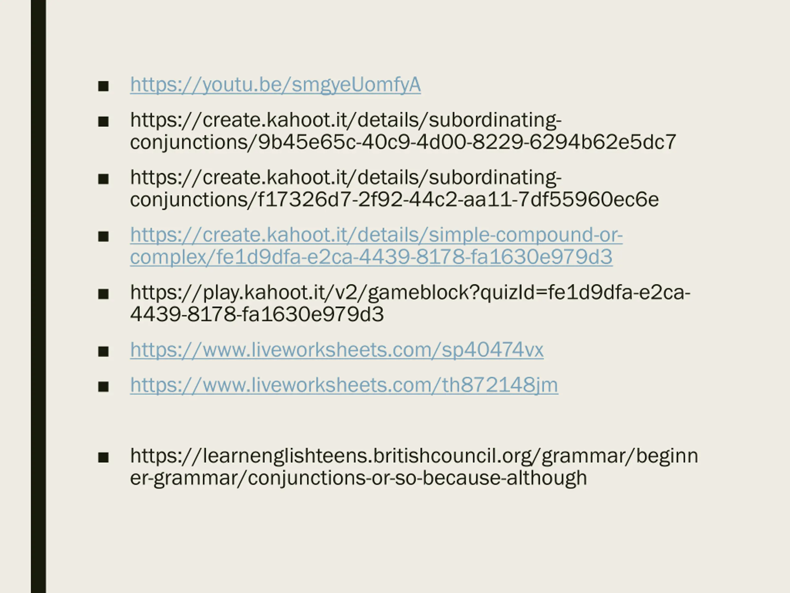This screenshot has width=790, height=593.
Task: Open the liveworksheets.com/th872148jm worksheet link
Action: point(344,385)
